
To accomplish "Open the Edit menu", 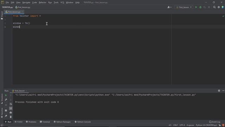I will [13, 2].
